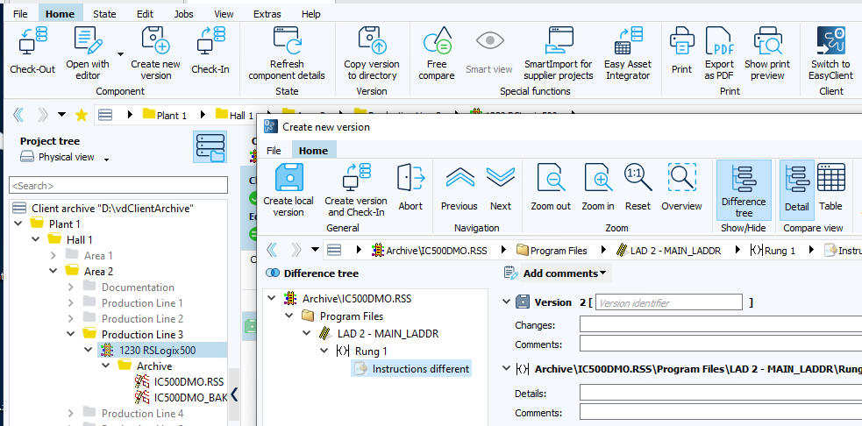
Task: Open the Extras menu tab
Action: [267, 14]
